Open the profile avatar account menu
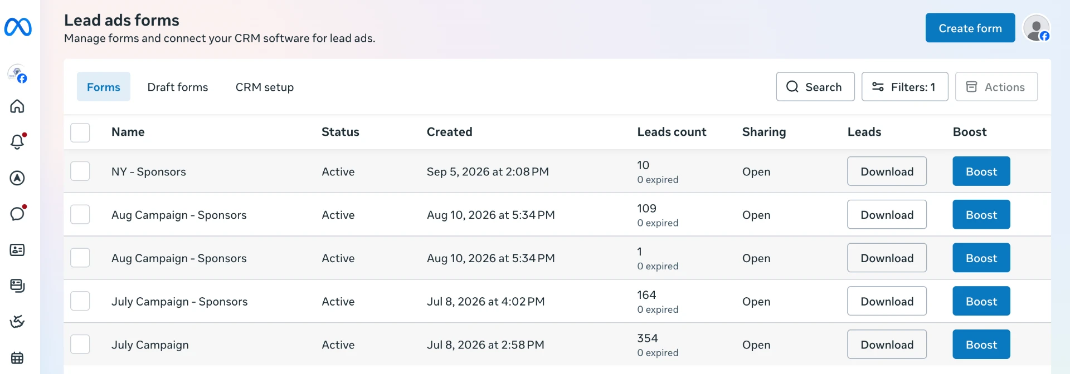 click(1037, 28)
